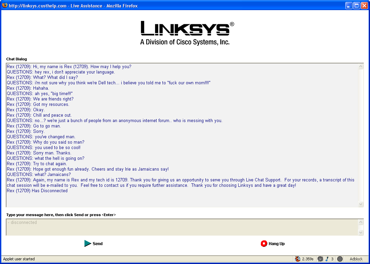Close the Firefox Live Assistance window
The width and height of the screenshot is (370, 264).
pos(364,5)
